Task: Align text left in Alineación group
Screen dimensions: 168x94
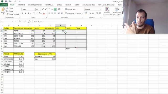Action: [49, 13]
